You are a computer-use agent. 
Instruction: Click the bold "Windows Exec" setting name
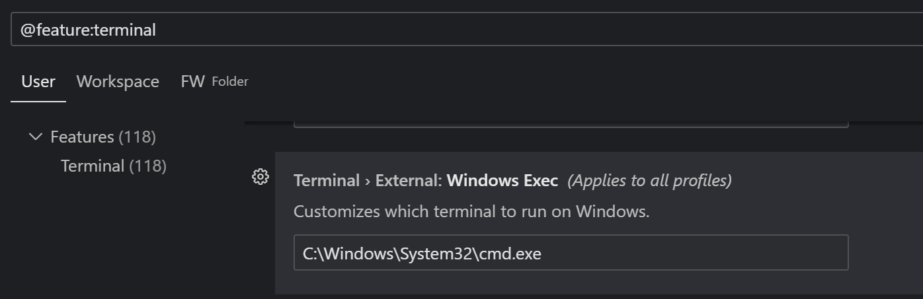[x=502, y=181]
